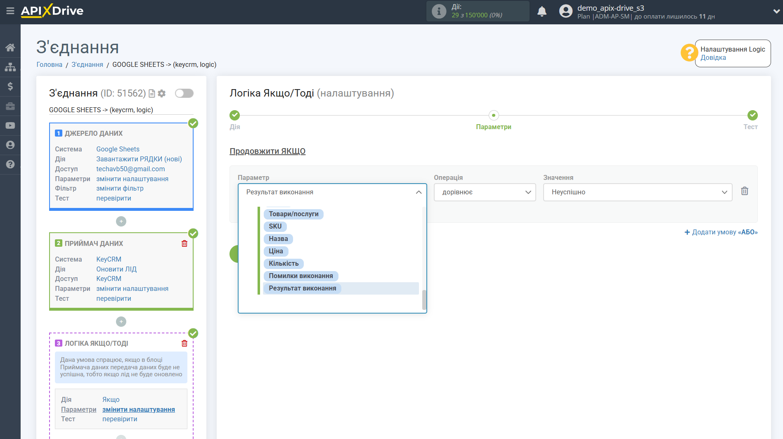Open the connections sitemap sidebar icon

pyautogui.click(x=10, y=67)
